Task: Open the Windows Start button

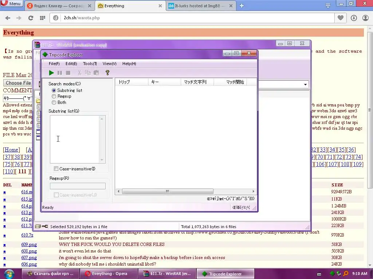Action: click(x=9, y=274)
